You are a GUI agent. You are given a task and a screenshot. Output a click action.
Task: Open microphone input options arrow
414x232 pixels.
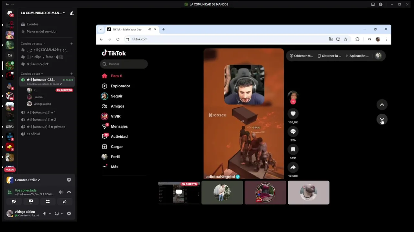[50, 214]
